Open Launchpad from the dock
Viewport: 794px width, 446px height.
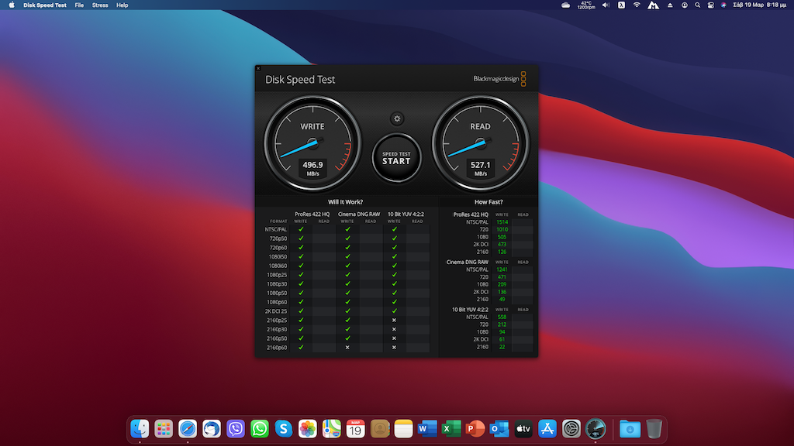click(x=164, y=429)
